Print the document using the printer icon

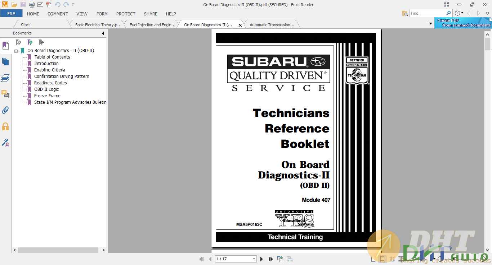point(32,5)
